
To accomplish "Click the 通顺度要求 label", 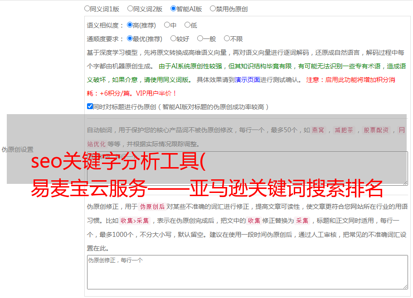I will coord(105,39).
